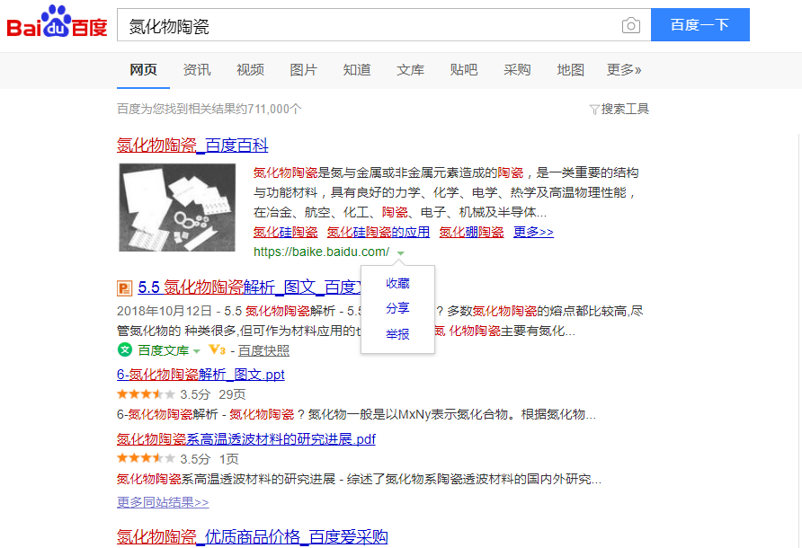This screenshot has width=802, height=548.
Task: Click the funnel icon beside 搜索工具
Action: pos(593,110)
